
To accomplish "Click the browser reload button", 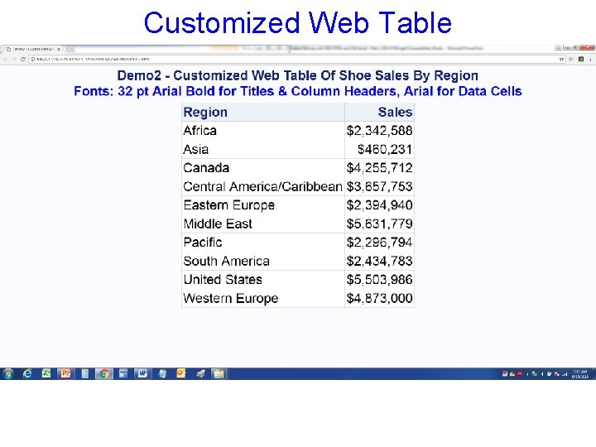I will [23, 60].
